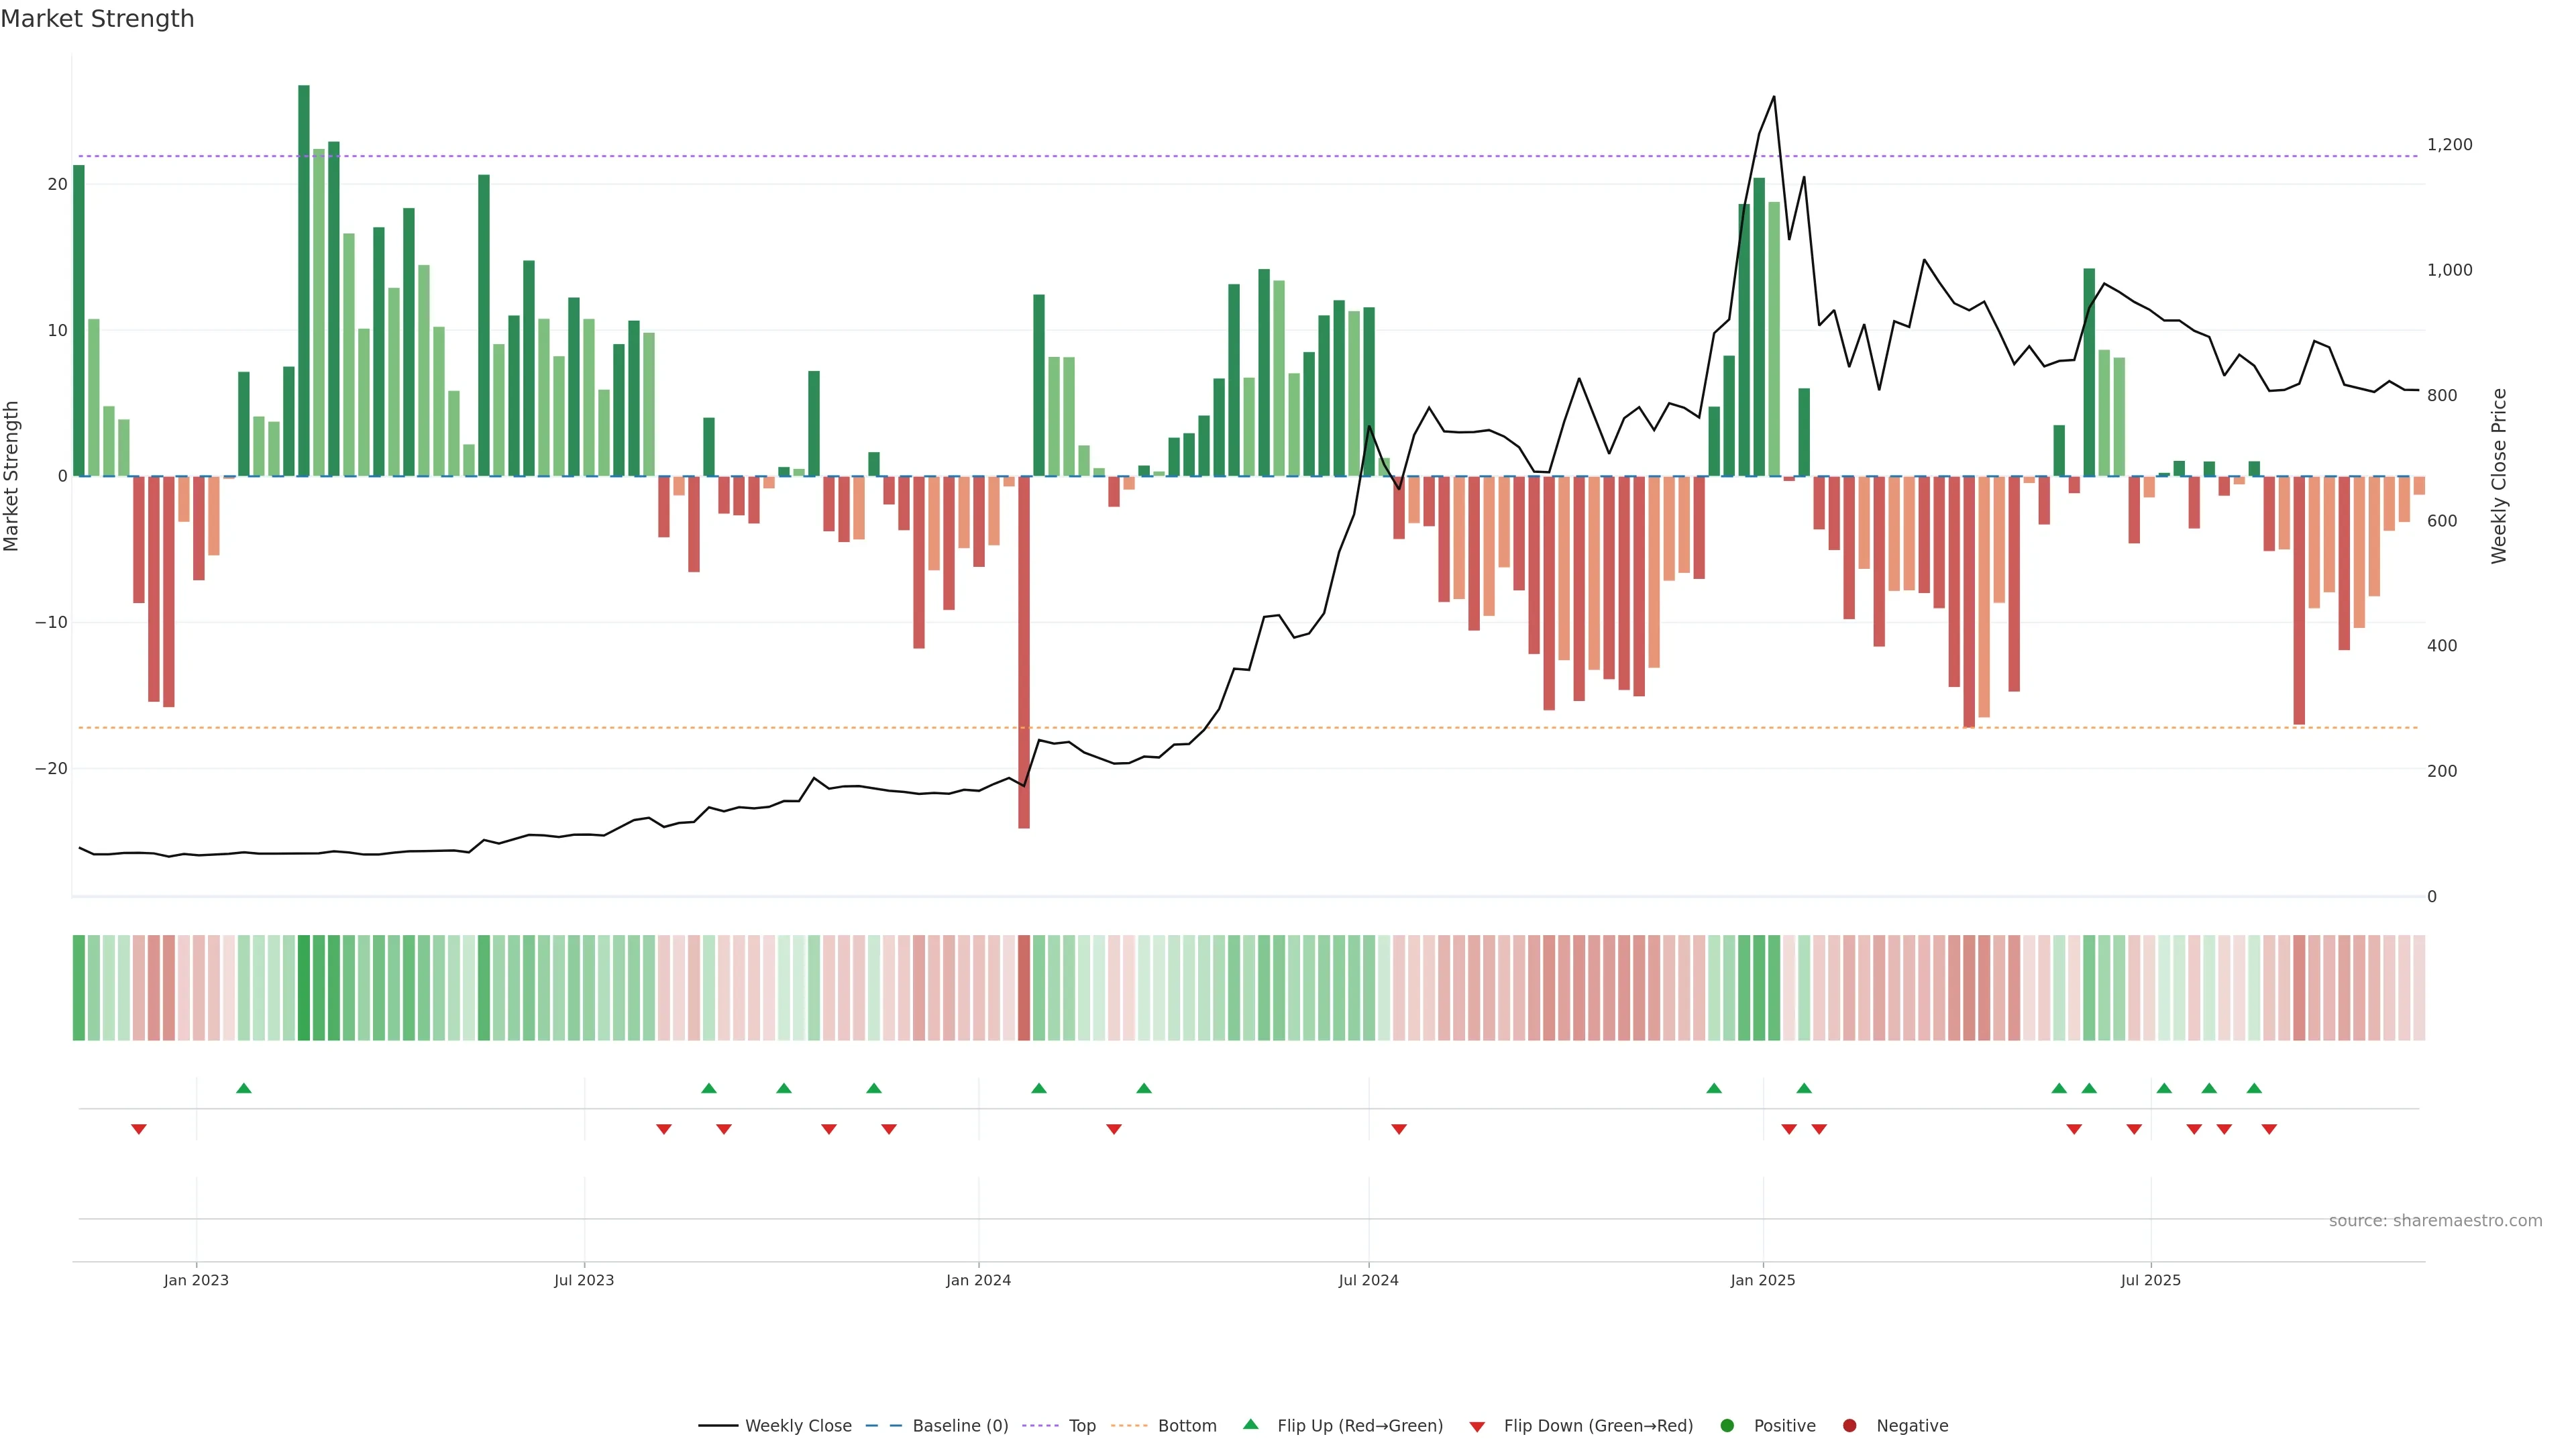
Task: Click the dark red heatmap cell near Jan 2024
Action: [x=1024, y=988]
